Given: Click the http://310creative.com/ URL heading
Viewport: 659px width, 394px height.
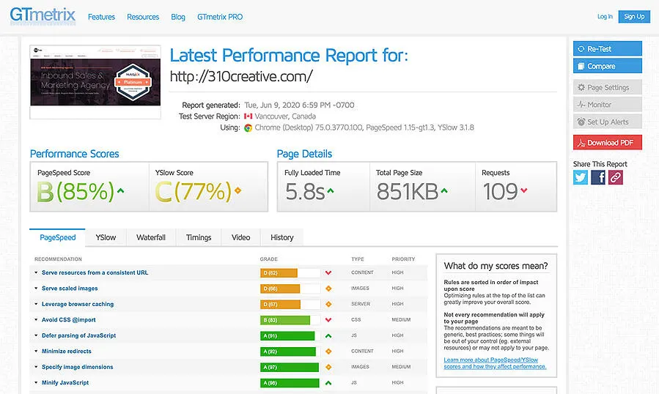Looking at the screenshot, I should (241, 76).
